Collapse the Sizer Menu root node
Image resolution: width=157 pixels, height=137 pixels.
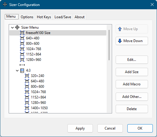12,27
